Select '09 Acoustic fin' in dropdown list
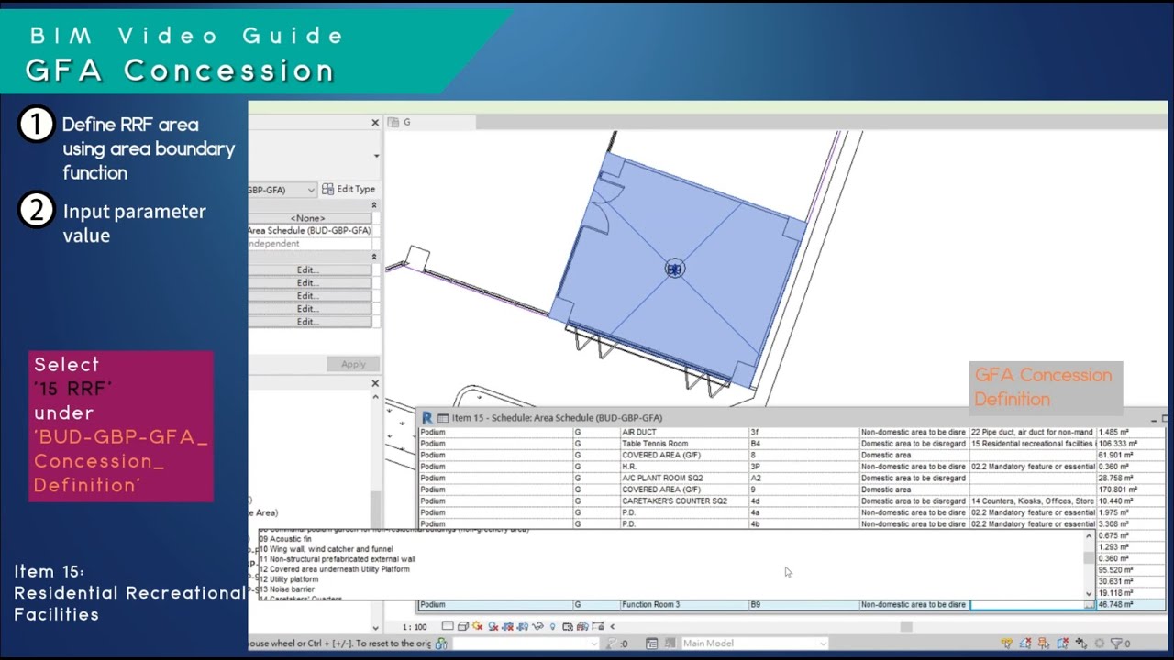The image size is (1174, 660). (x=285, y=538)
